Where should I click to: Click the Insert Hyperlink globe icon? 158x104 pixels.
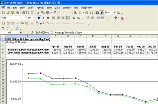point(75,13)
